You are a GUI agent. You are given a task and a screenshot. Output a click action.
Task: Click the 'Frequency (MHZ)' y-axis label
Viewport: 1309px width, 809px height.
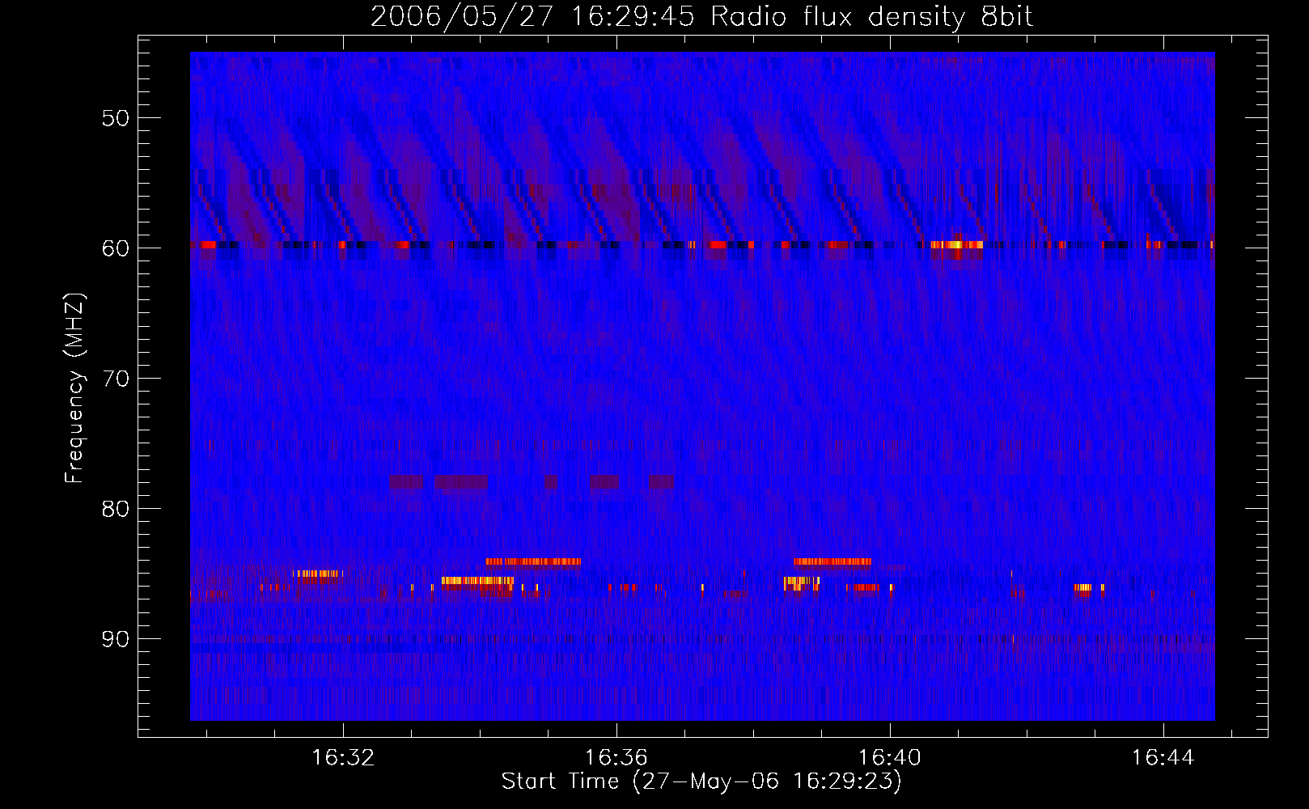click(x=74, y=388)
